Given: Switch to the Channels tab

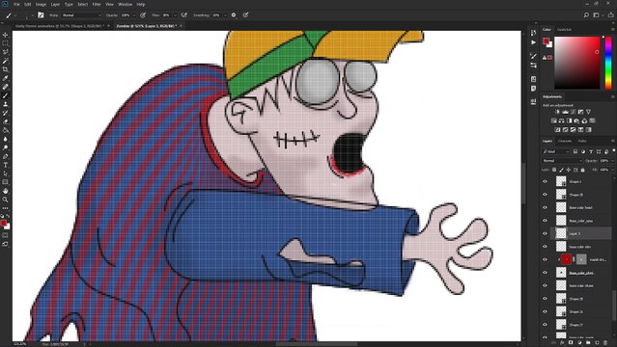Looking at the screenshot, I should [x=565, y=141].
